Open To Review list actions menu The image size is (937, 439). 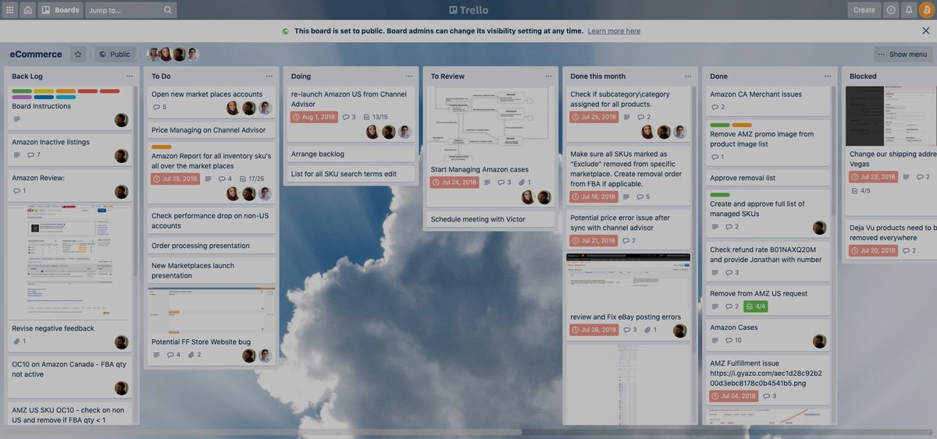click(548, 76)
